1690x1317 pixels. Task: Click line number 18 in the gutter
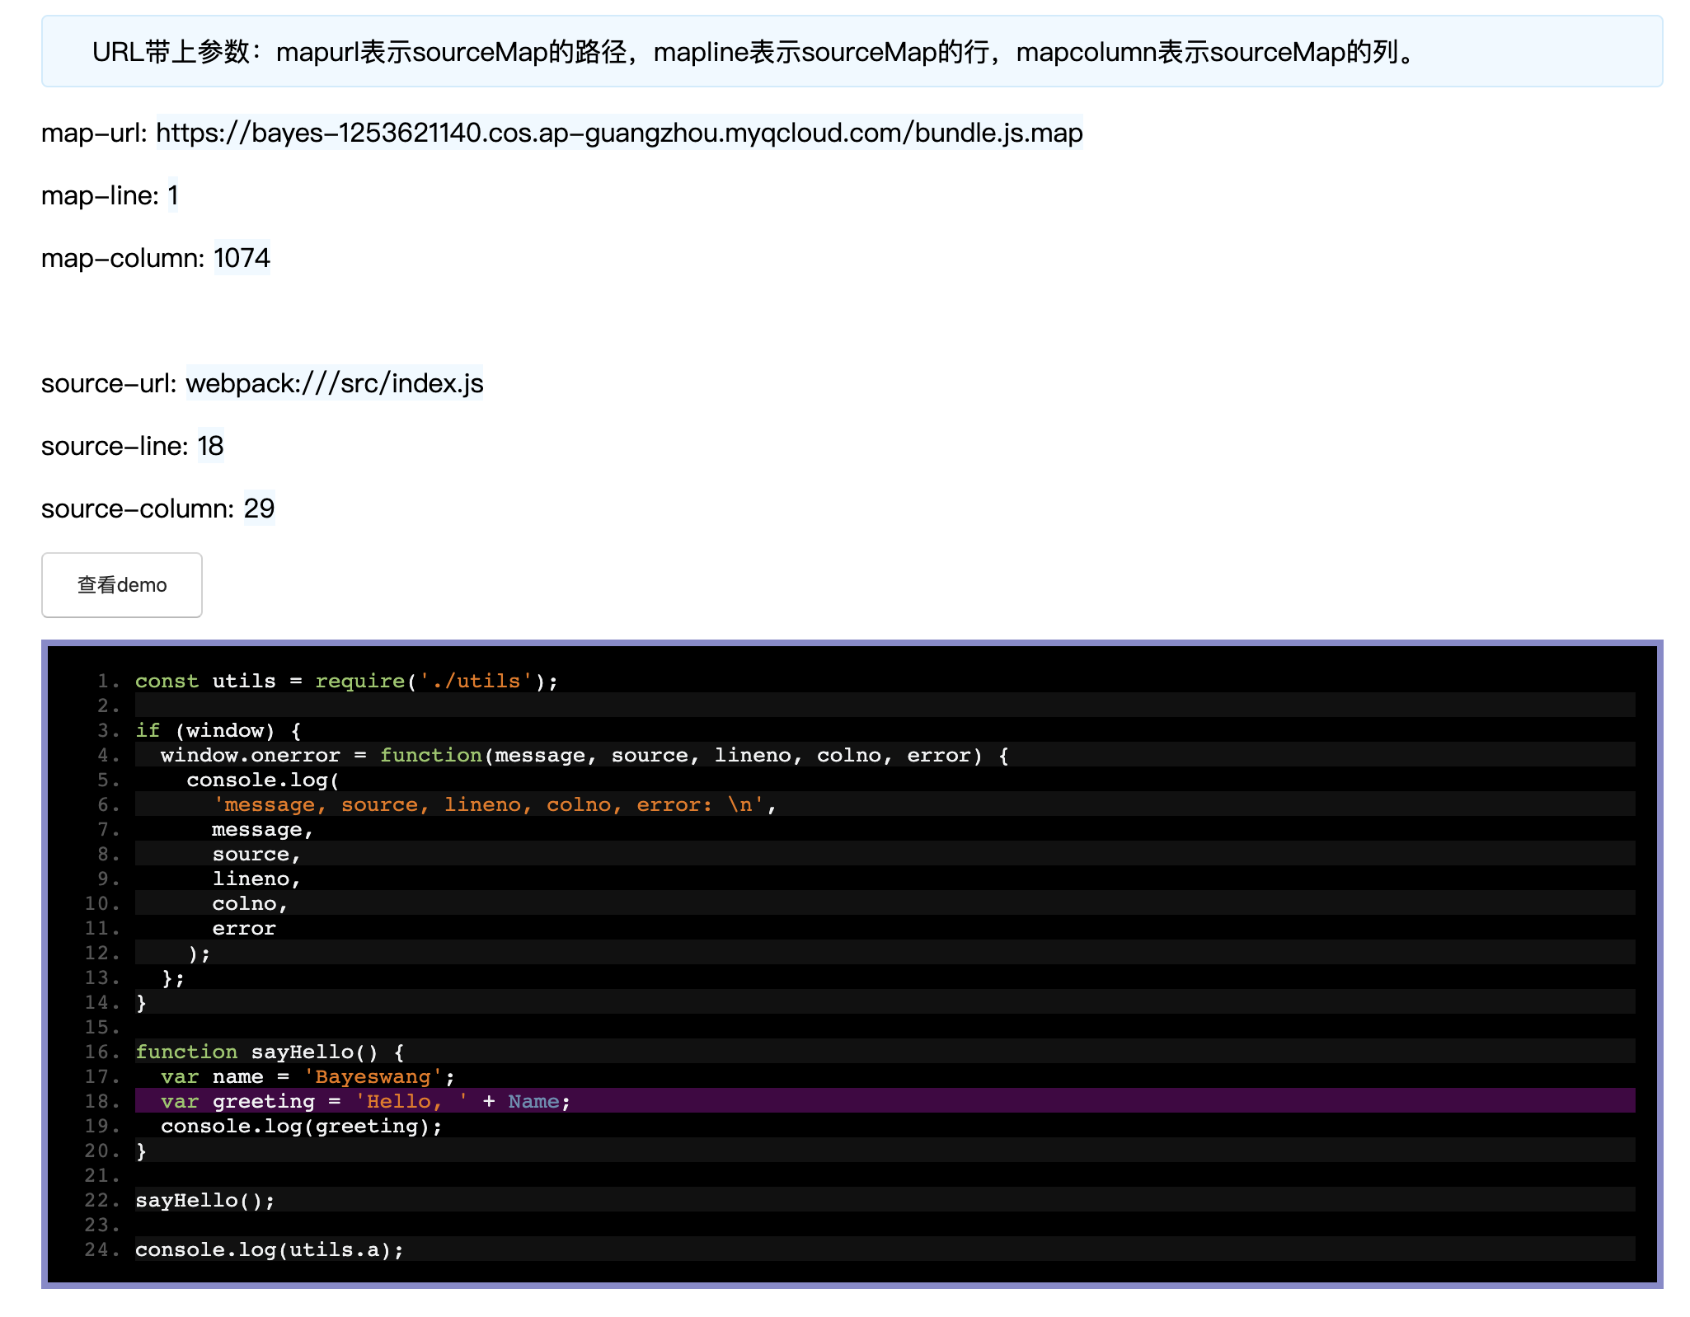pyautogui.click(x=101, y=1101)
